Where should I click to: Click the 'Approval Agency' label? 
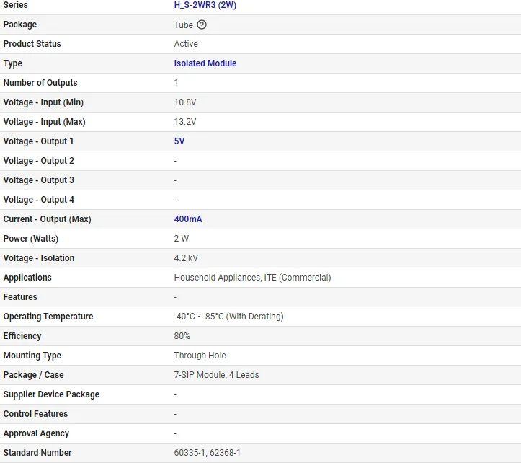36,433
